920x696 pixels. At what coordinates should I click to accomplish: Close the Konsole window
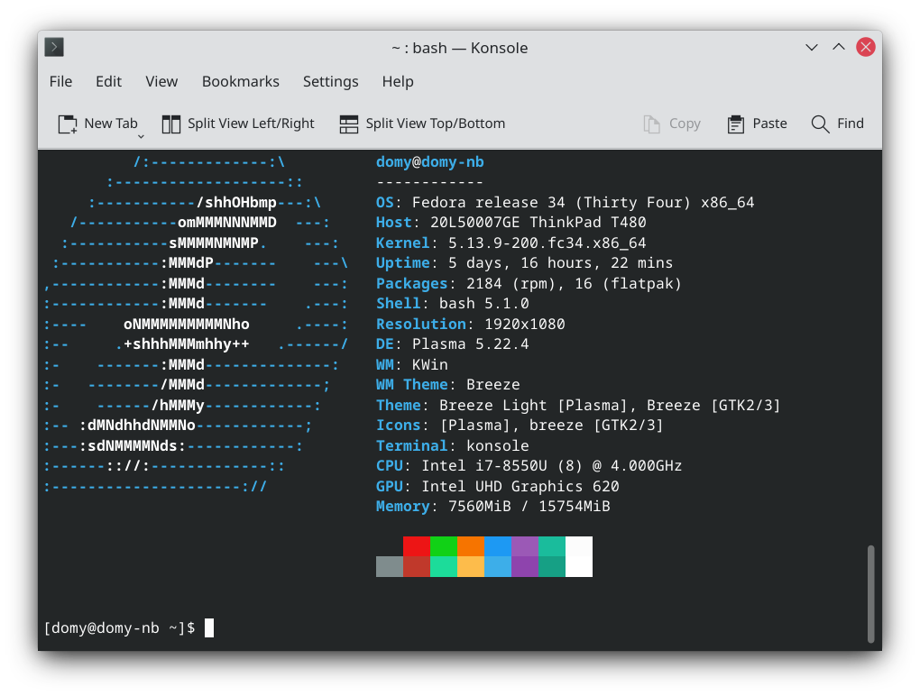866,48
